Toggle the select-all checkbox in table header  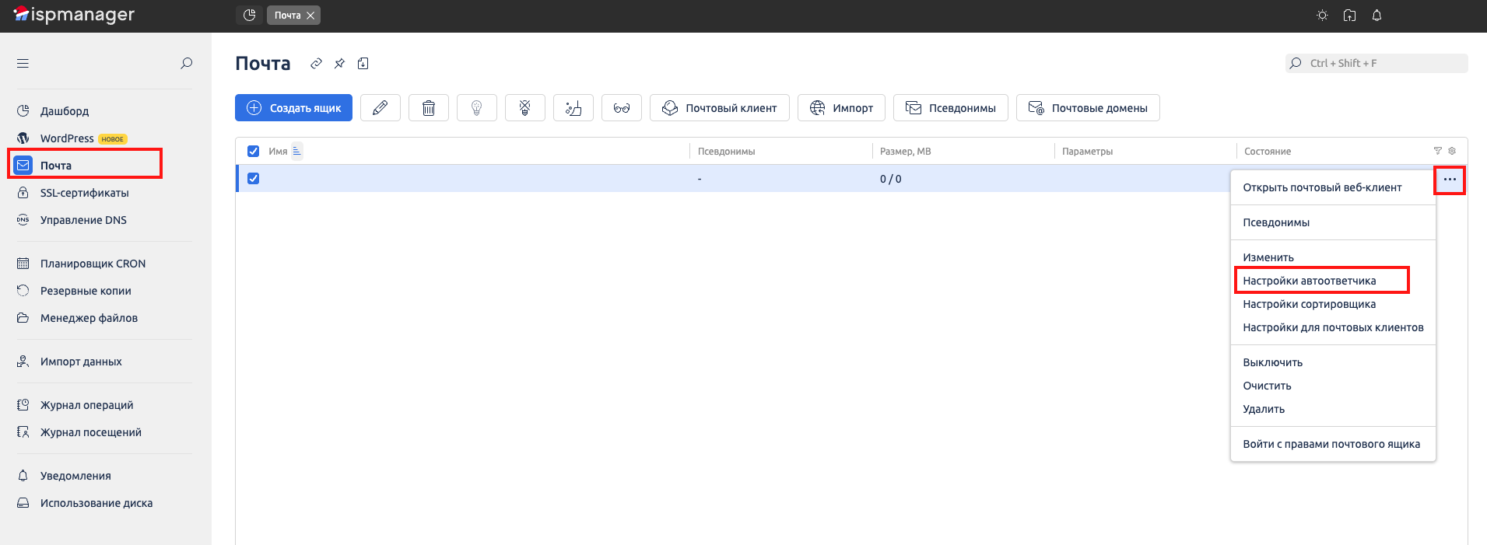(253, 152)
